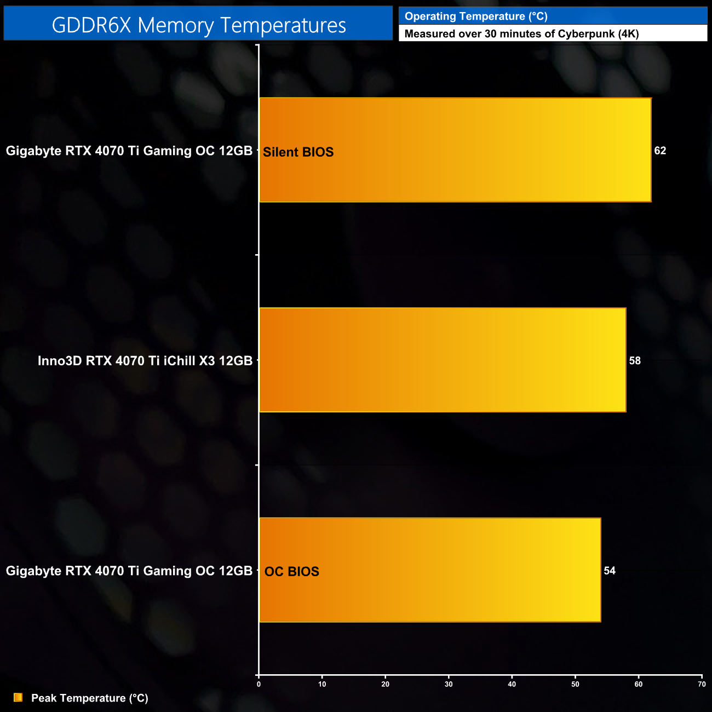Click the "10" tick label on the x-axis
712x712 pixels.
pos(322,684)
